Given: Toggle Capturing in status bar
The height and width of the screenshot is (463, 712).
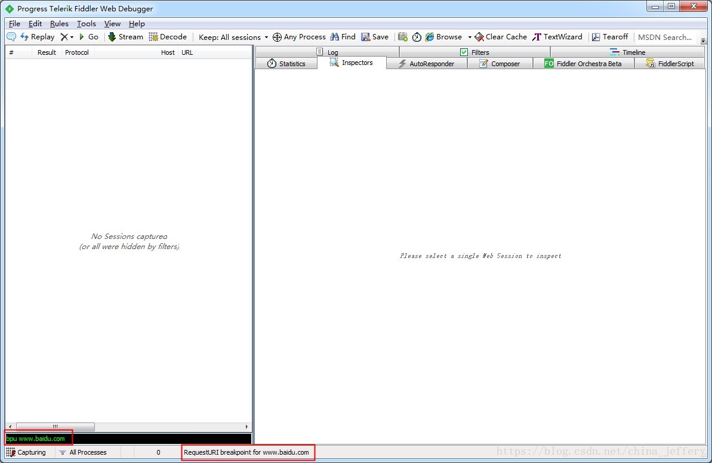Looking at the screenshot, I should (x=26, y=452).
